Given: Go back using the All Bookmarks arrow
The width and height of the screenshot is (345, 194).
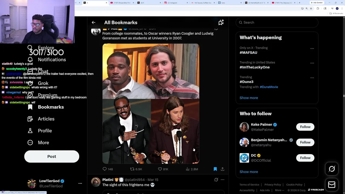Looking at the screenshot, I should (x=94, y=23).
